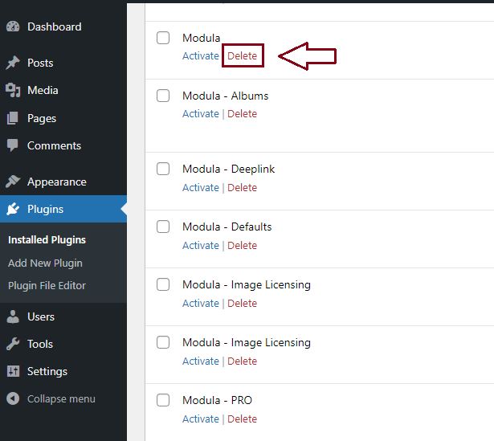Check the Modula - PRO checkbox
This screenshot has width=494, height=441.
[163, 400]
